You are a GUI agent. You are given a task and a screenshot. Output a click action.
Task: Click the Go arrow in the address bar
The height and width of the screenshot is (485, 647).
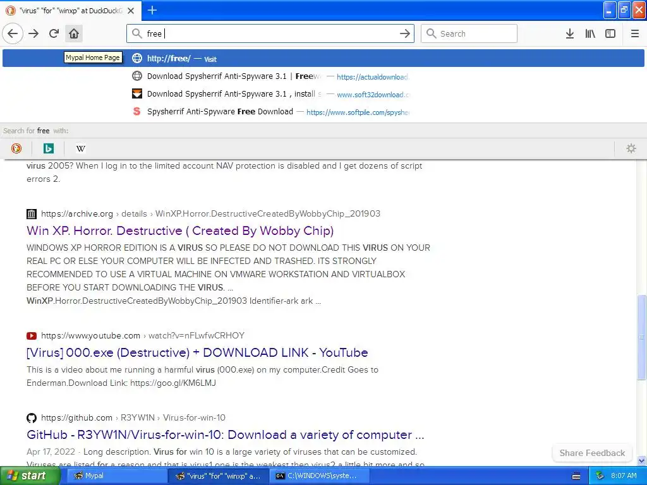pos(405,33)
